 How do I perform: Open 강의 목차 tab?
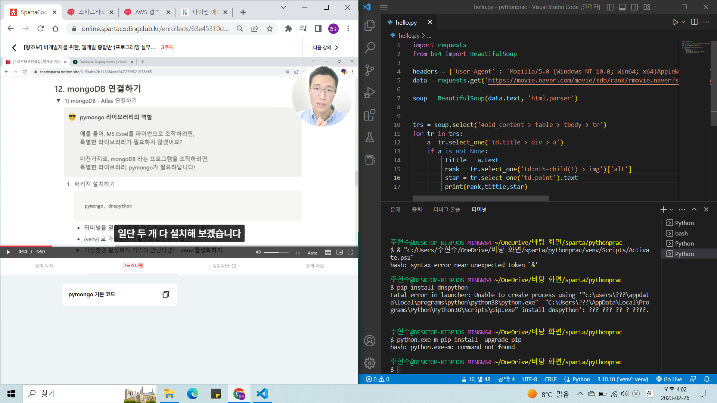(x=44, y=266)
